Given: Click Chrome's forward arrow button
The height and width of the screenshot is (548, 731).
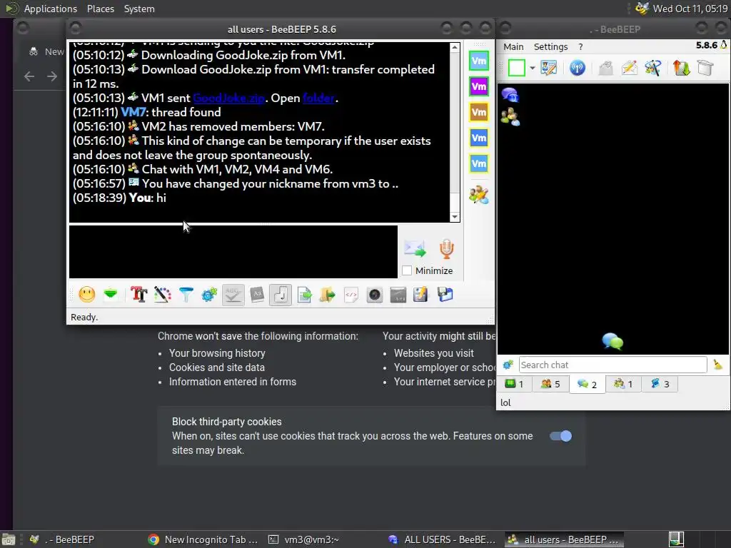Looking at the screenshot, I should (x=51, y=76).
